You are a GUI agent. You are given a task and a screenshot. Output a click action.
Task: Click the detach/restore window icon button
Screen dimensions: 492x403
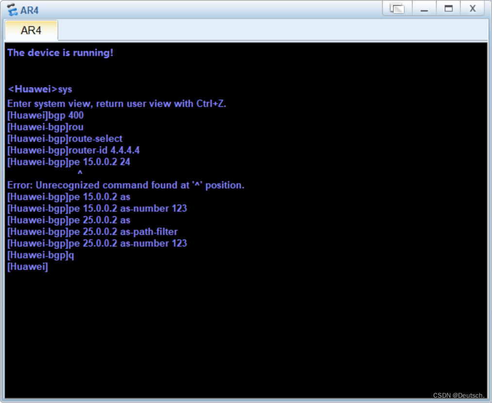(x=397, y=8)
